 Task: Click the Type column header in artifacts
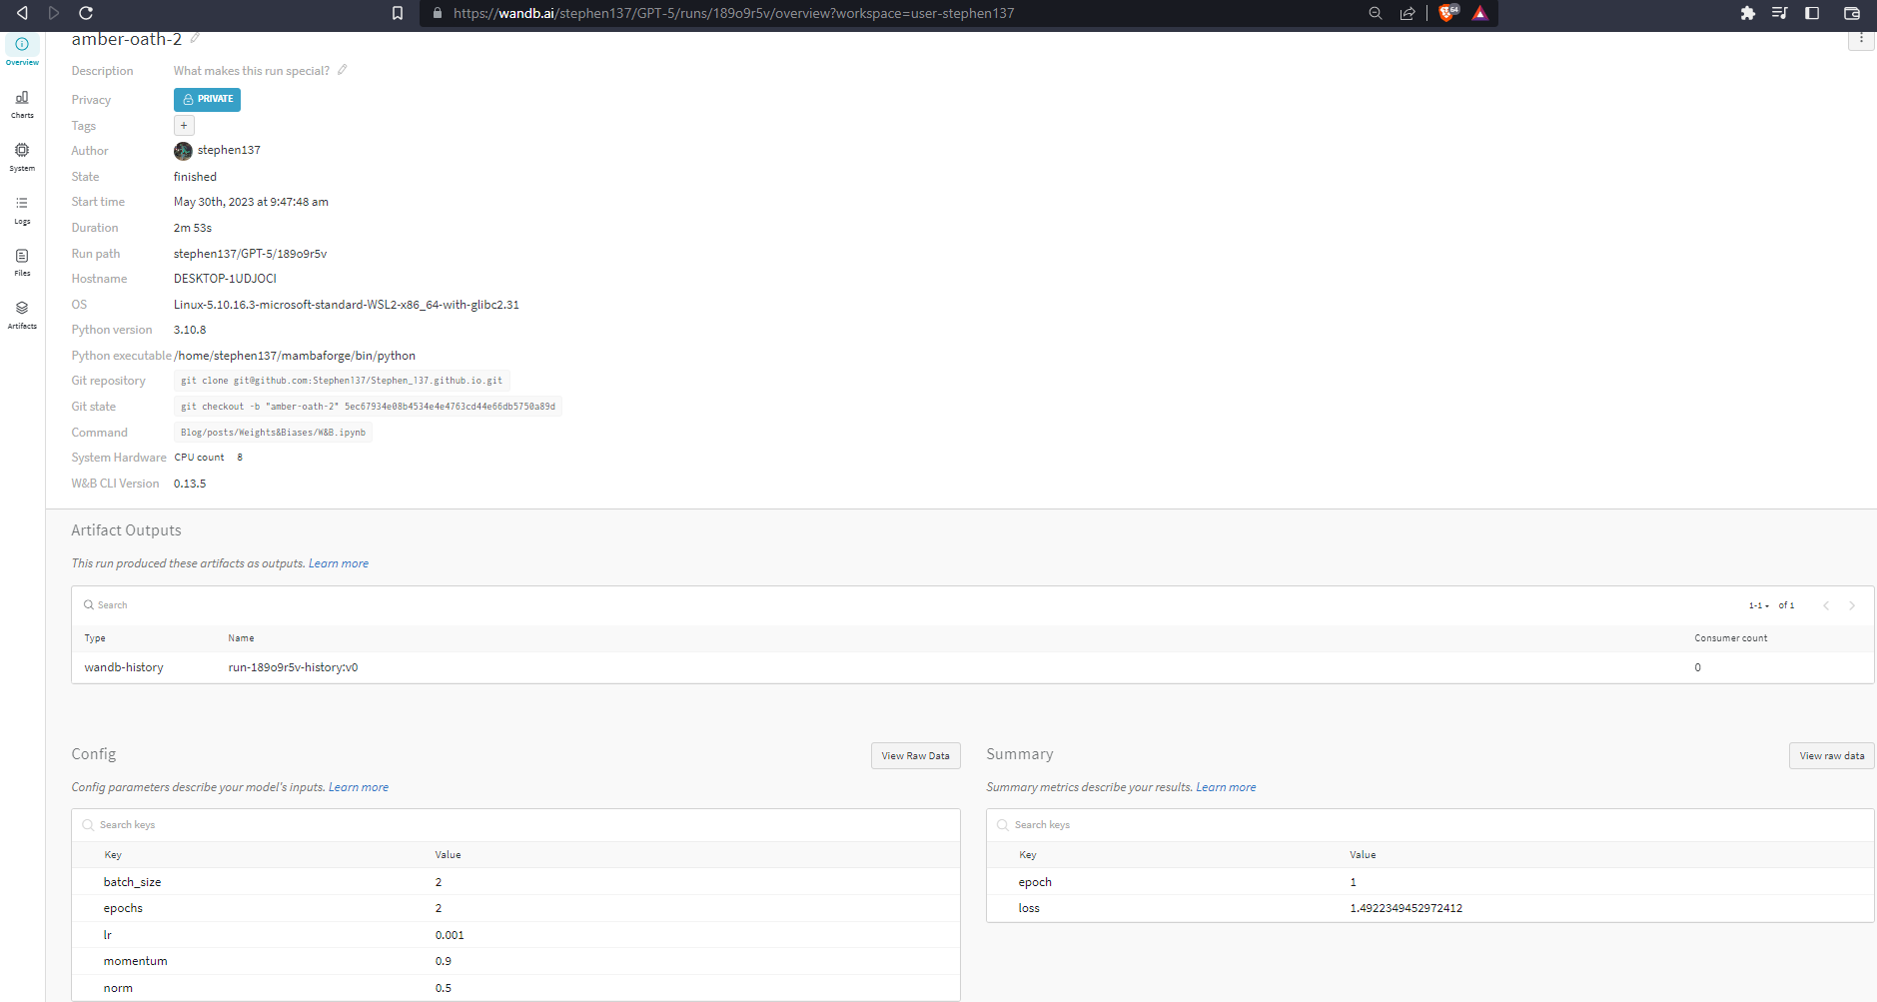95,638
